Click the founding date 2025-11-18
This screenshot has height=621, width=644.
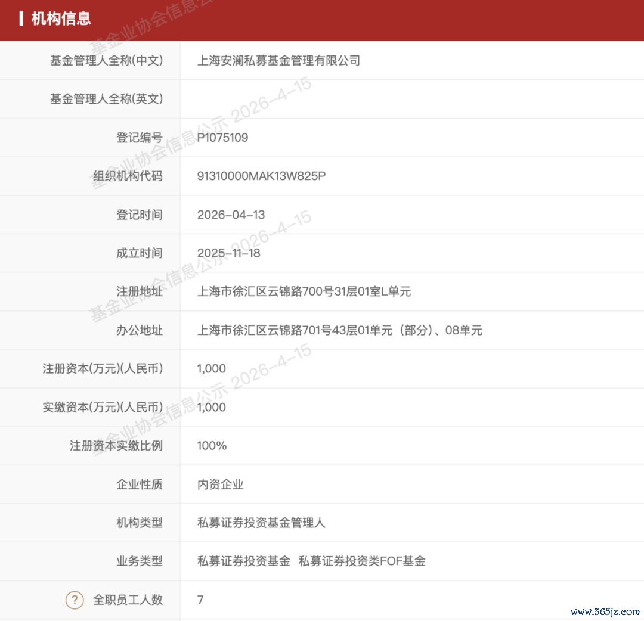(x=229, y=253)
